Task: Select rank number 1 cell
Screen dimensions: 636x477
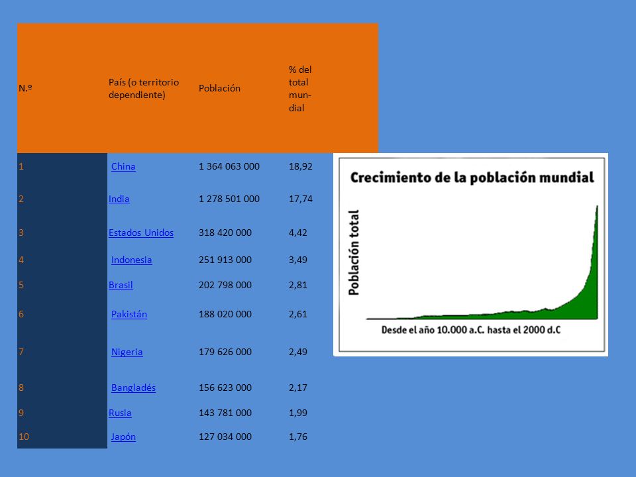Action: click(x=62, y=166)
